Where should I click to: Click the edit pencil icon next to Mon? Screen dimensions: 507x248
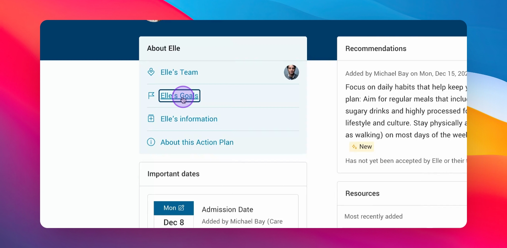pos(181,208)
